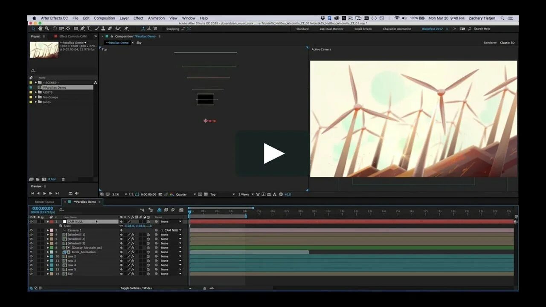Screen dimensions: 546x307
Task: Open the 2 Views layout dropdown
Action: (x=246, y=194)
